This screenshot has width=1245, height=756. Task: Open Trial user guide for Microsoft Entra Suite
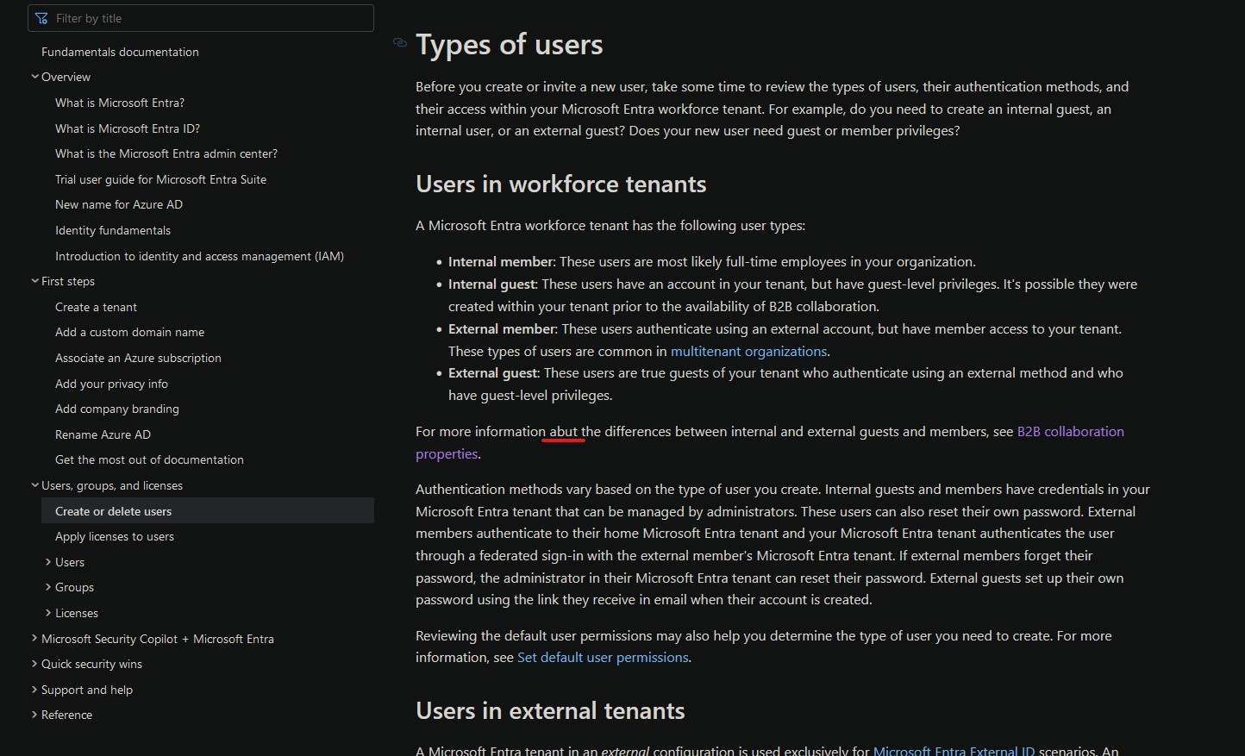point(160,179)
